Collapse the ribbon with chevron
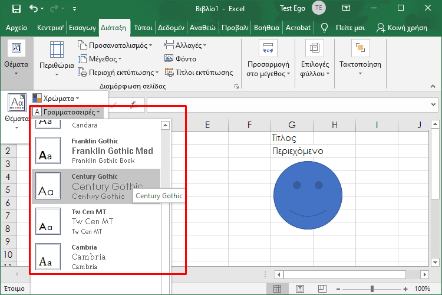 pos(433,86)
